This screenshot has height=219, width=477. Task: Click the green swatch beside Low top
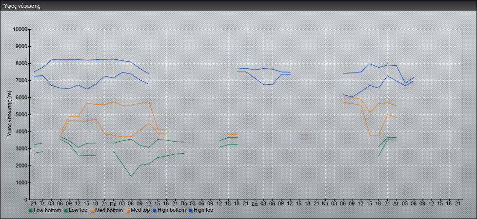pos(66,211)
